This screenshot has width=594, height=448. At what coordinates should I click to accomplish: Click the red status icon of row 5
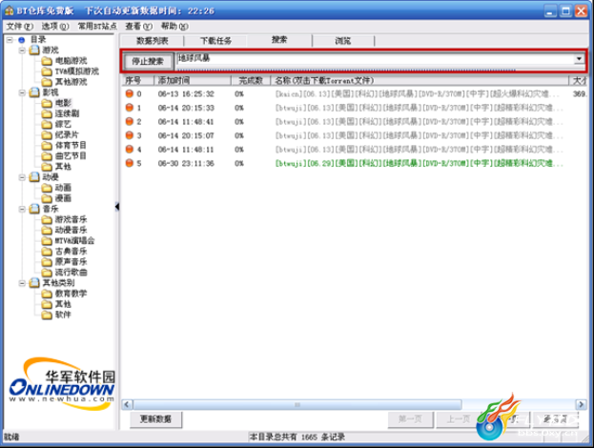[130, 163]
